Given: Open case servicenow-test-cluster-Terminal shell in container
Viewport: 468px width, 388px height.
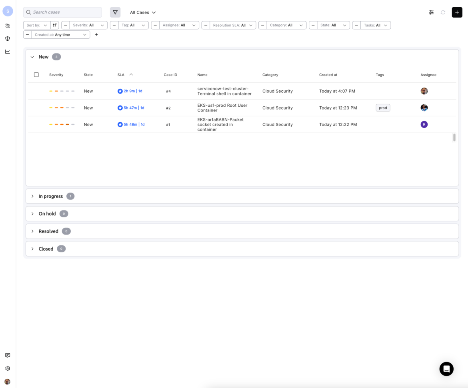Looking at the screenshot, I should [x=224, y=91].
